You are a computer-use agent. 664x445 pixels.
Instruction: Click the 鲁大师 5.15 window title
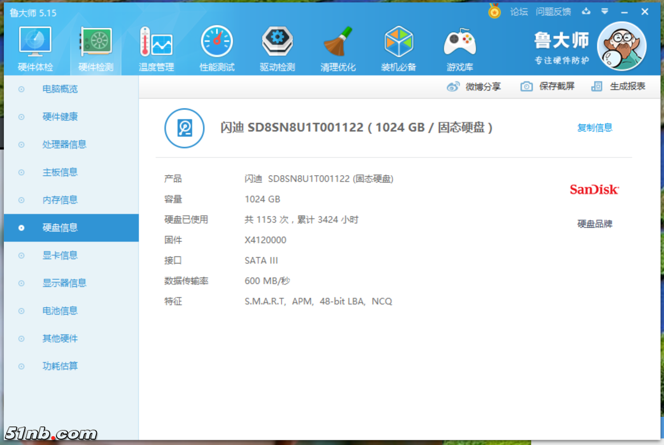33,13
